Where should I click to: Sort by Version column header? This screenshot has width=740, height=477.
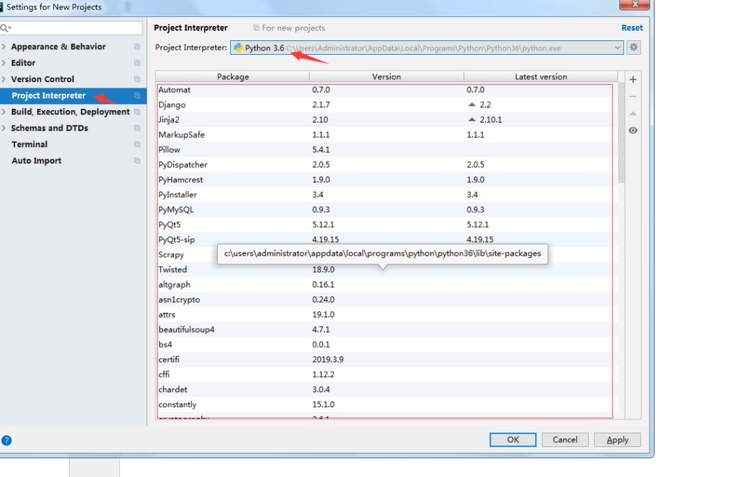click(386, 77)
